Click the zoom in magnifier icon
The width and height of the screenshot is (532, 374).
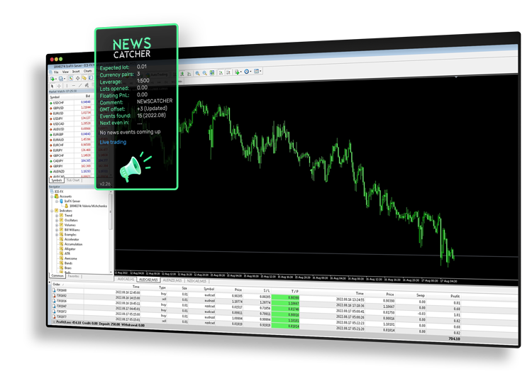(197, 72)
